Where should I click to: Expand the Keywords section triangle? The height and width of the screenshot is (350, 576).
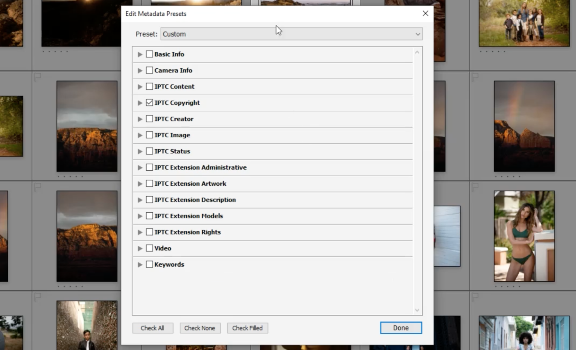tap(140, 264)
